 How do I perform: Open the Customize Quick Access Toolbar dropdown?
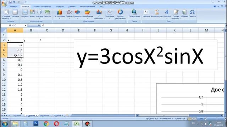click(26, 2)
